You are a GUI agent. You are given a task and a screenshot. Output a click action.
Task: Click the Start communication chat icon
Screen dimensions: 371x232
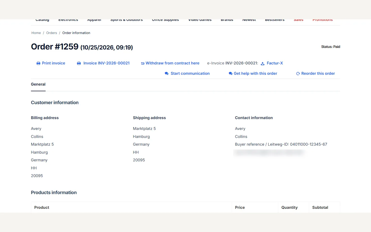tap(167, 73)
